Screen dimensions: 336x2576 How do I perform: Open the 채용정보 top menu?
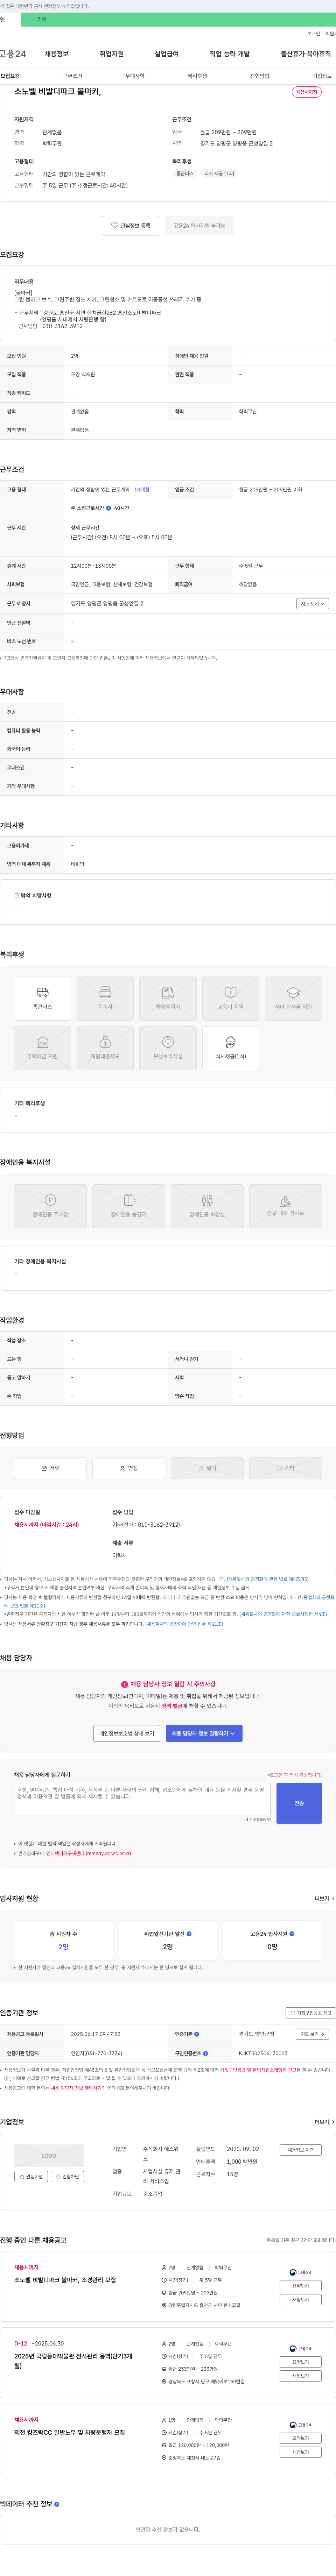pyautogui.click(x=57, y=54)
